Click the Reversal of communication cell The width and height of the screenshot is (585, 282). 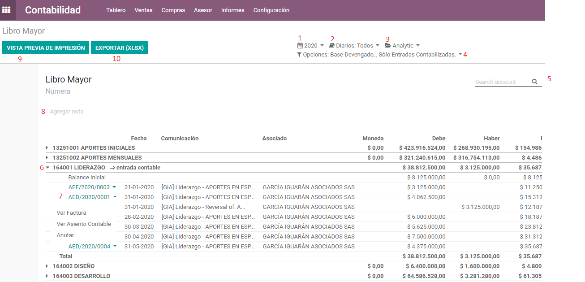[x=203, y=207]
